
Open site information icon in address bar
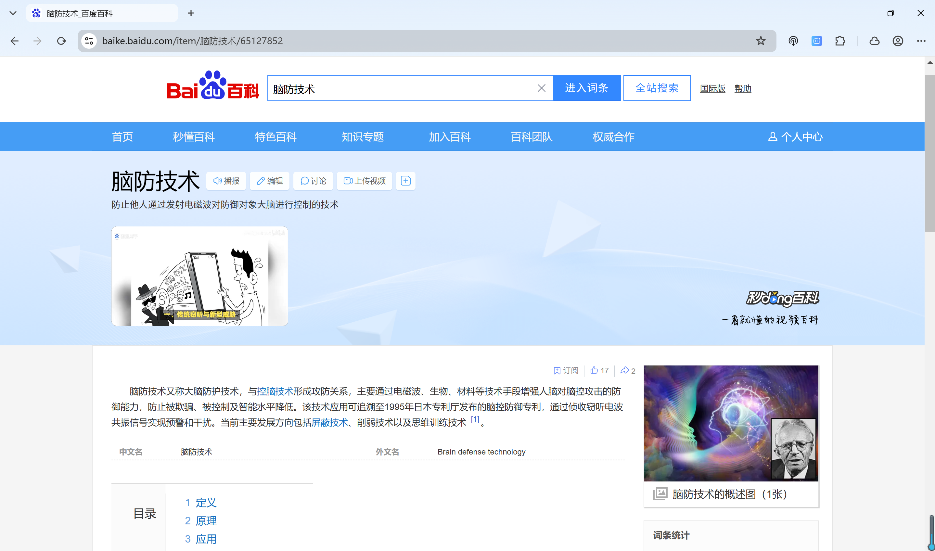click(x=89, y=41)
